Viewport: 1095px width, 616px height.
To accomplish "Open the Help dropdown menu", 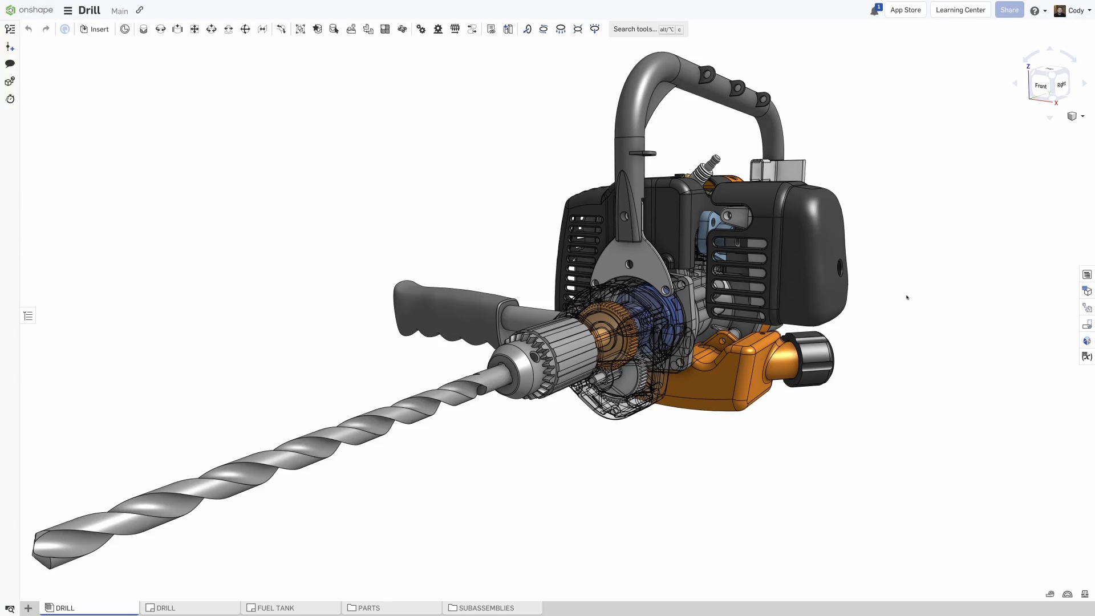I will coord(1038,10).
